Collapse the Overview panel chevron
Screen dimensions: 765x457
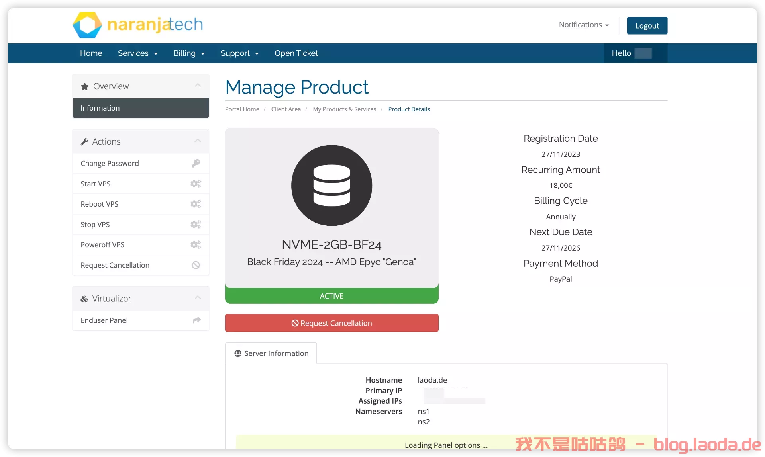coord(198,86)
